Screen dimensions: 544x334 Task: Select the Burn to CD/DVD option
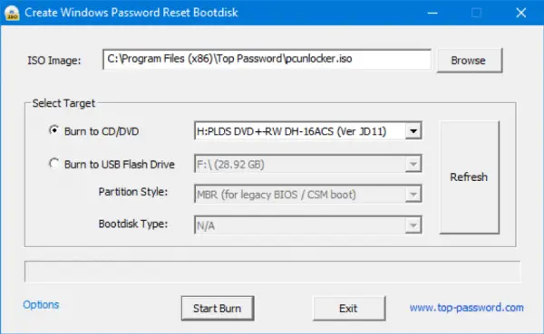(53, 130)
